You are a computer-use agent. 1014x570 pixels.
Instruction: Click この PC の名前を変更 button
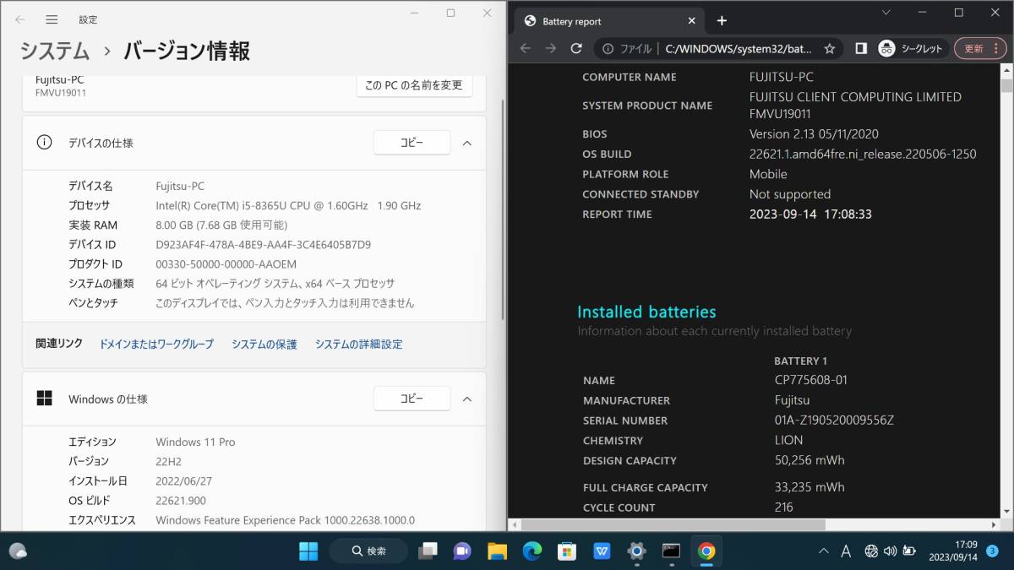point(414,85)
